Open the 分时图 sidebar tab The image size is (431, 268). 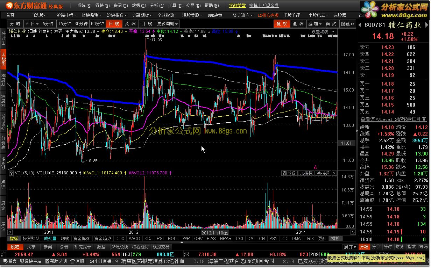pos(3,38)
